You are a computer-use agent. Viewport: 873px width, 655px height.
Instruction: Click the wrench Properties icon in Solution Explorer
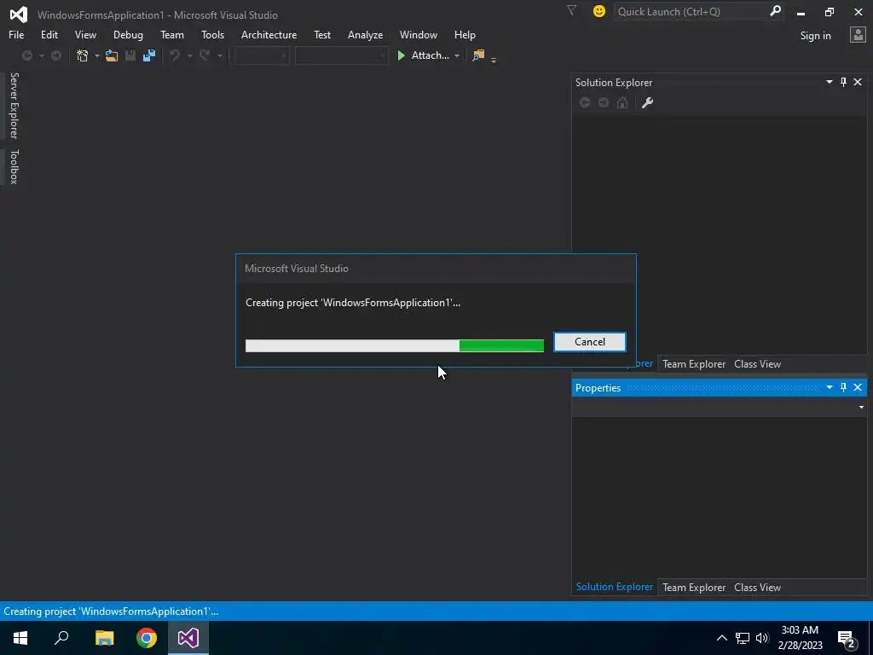point(647,102)
